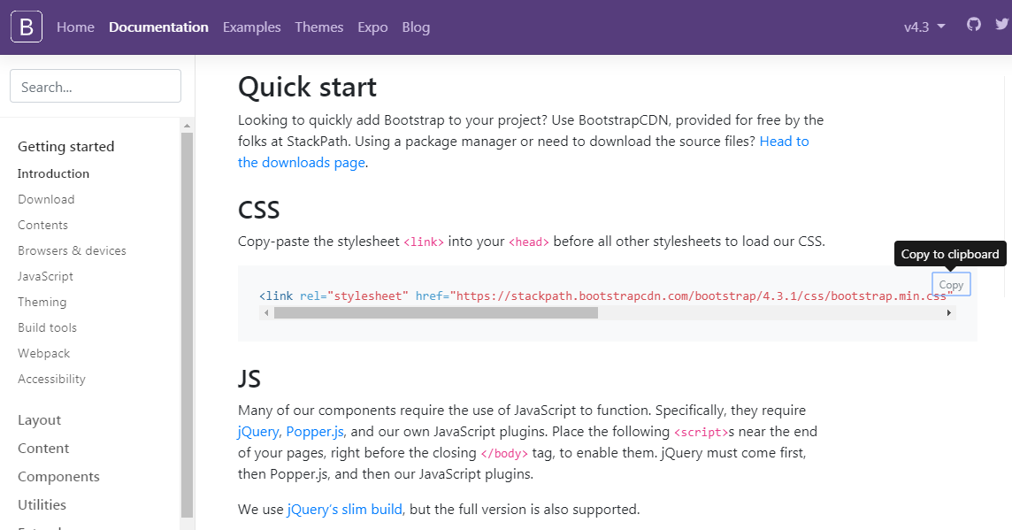Open the Twitter icon link

[1001, 25]
